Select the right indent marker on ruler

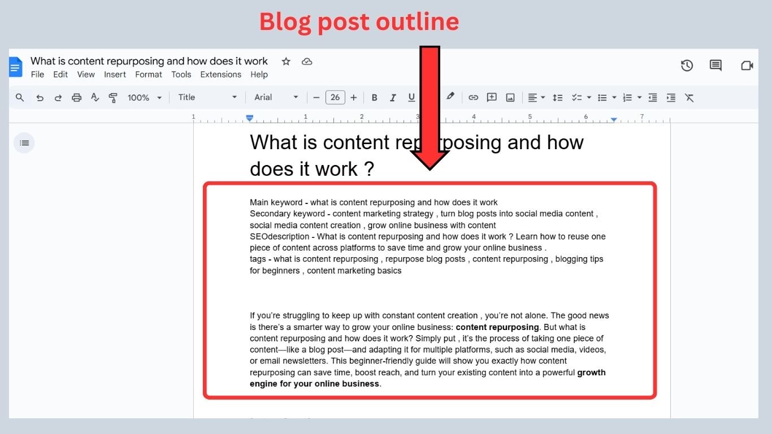pos(614,119)
